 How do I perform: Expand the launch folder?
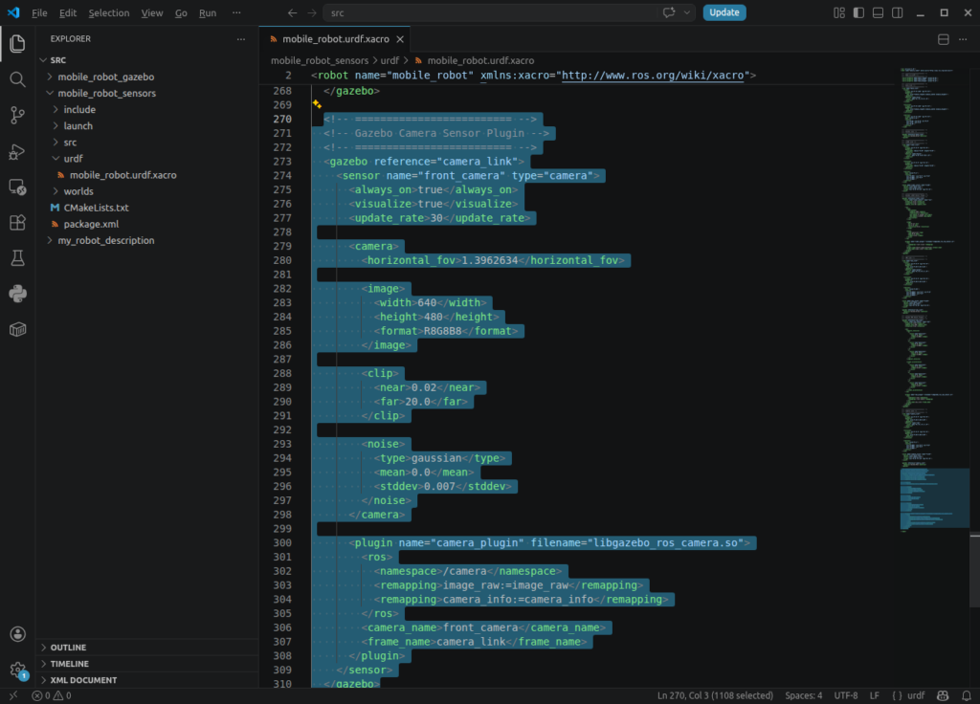pyautogui.click(x=56, y=125)
